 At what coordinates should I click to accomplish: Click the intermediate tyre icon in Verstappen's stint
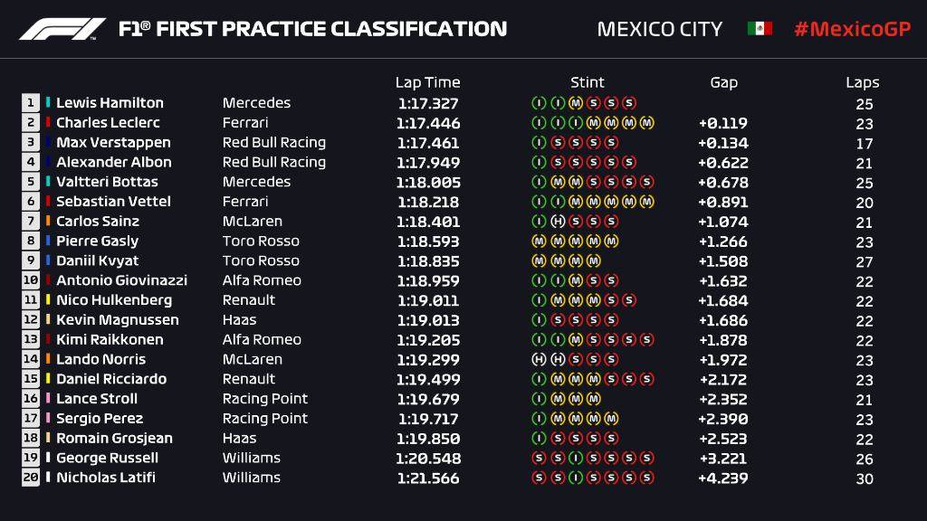coord(539,143)
